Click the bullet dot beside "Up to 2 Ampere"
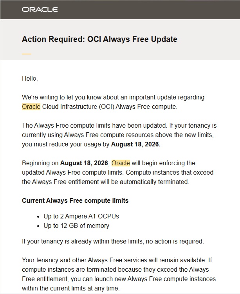 (x=38, y=217)
